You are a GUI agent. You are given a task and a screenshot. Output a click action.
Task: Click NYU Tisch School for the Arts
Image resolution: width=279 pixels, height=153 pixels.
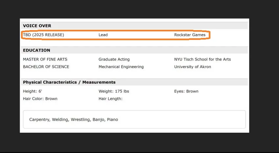click(202, 59)
